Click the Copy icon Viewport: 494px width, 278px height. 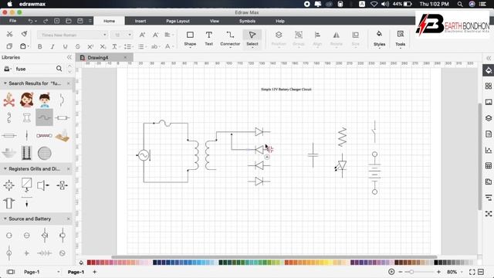point(9,46)
